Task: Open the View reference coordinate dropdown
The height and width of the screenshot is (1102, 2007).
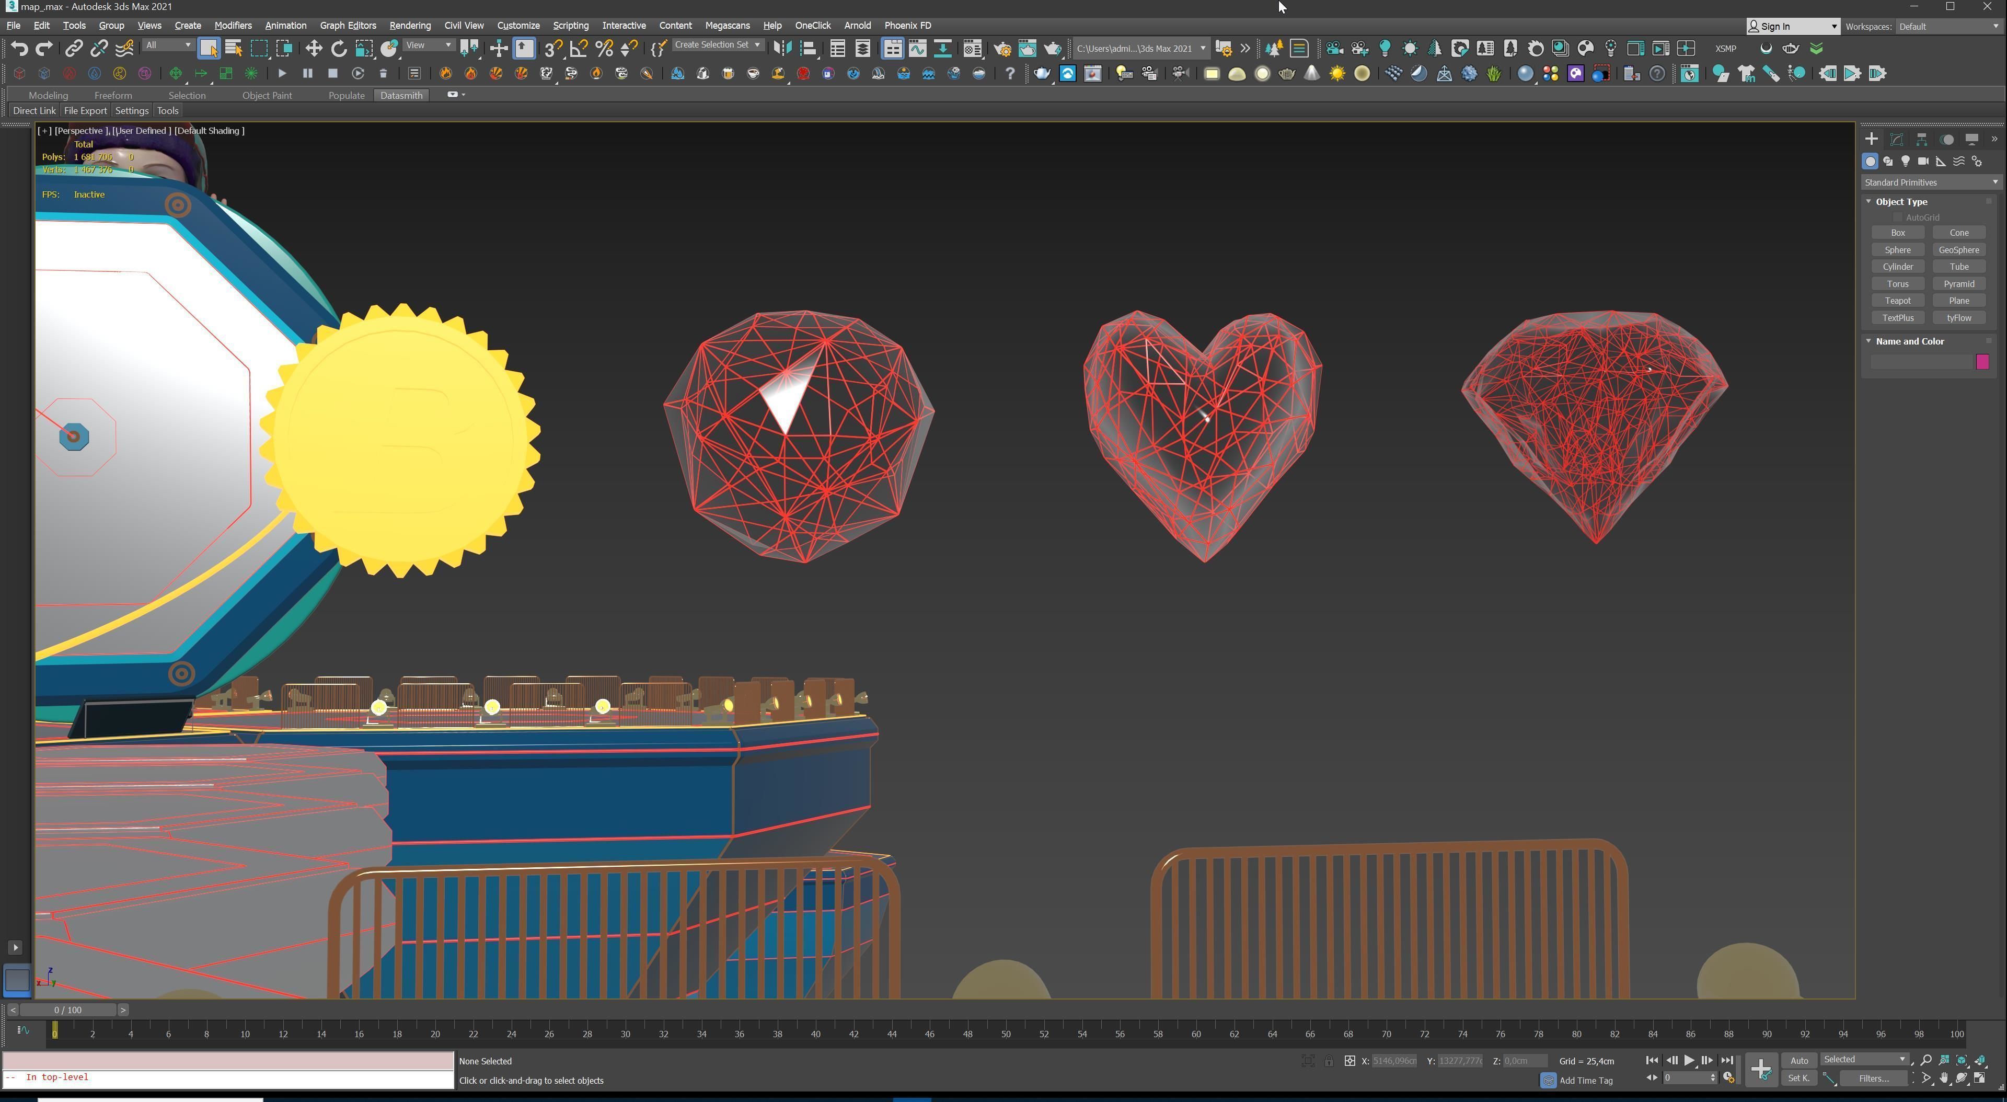Action: click(429, 45)
